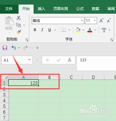Cancel entry with the X icon
The width and height of the screenshot is (116, 121).
48,60
